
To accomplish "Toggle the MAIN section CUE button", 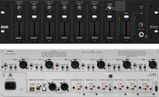I will tap(126, 17).
